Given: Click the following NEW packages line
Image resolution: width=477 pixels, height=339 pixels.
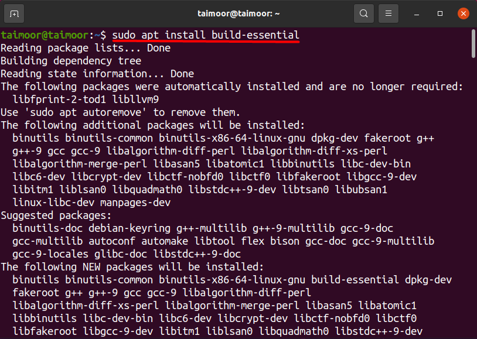Looking at the screenshot, I should (x=132, y=267).
